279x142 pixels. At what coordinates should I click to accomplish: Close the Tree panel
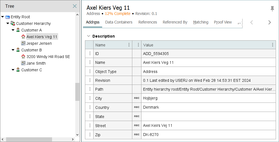tap(75, 6)
